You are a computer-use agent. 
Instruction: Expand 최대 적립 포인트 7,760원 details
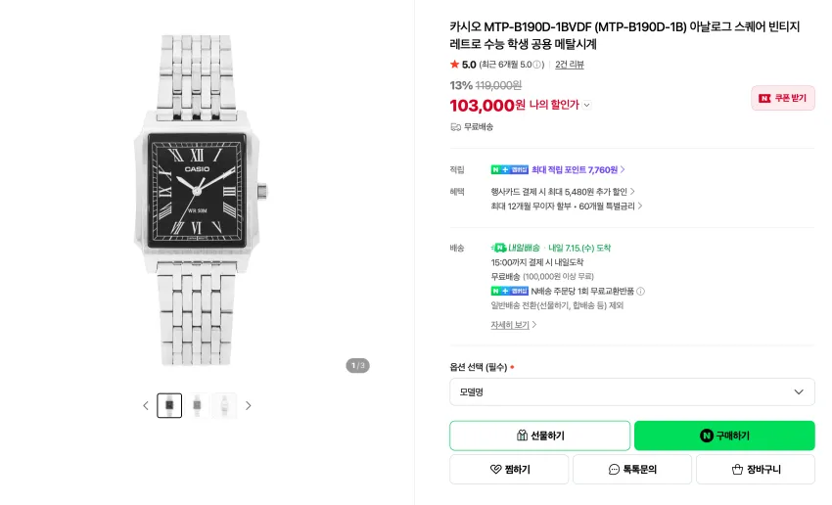point(578,169)
